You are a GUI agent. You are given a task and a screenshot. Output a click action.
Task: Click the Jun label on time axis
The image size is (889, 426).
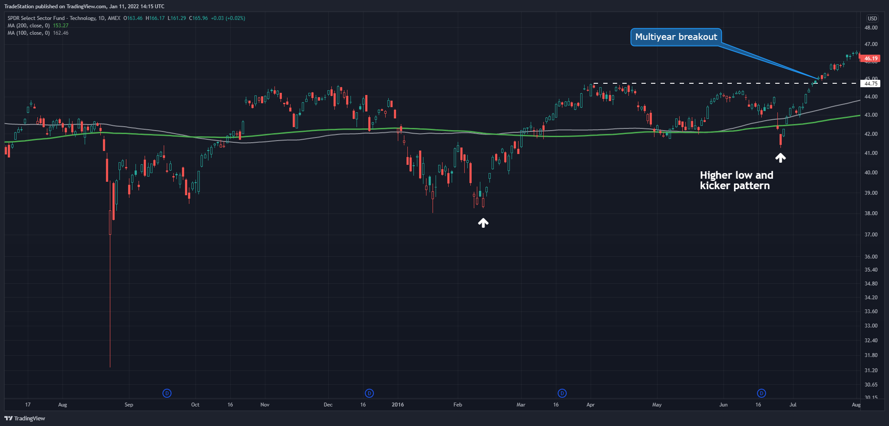tap(723, 405)
